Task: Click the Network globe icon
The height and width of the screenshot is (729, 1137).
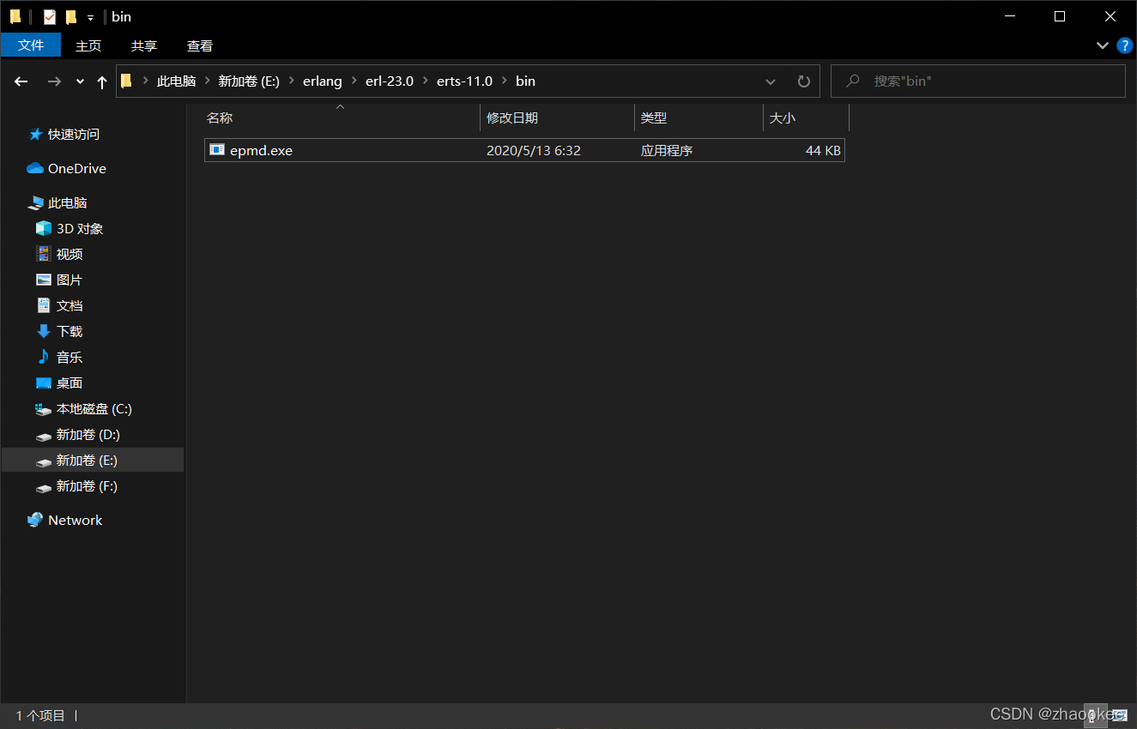Action: click(x=35, y=520)
